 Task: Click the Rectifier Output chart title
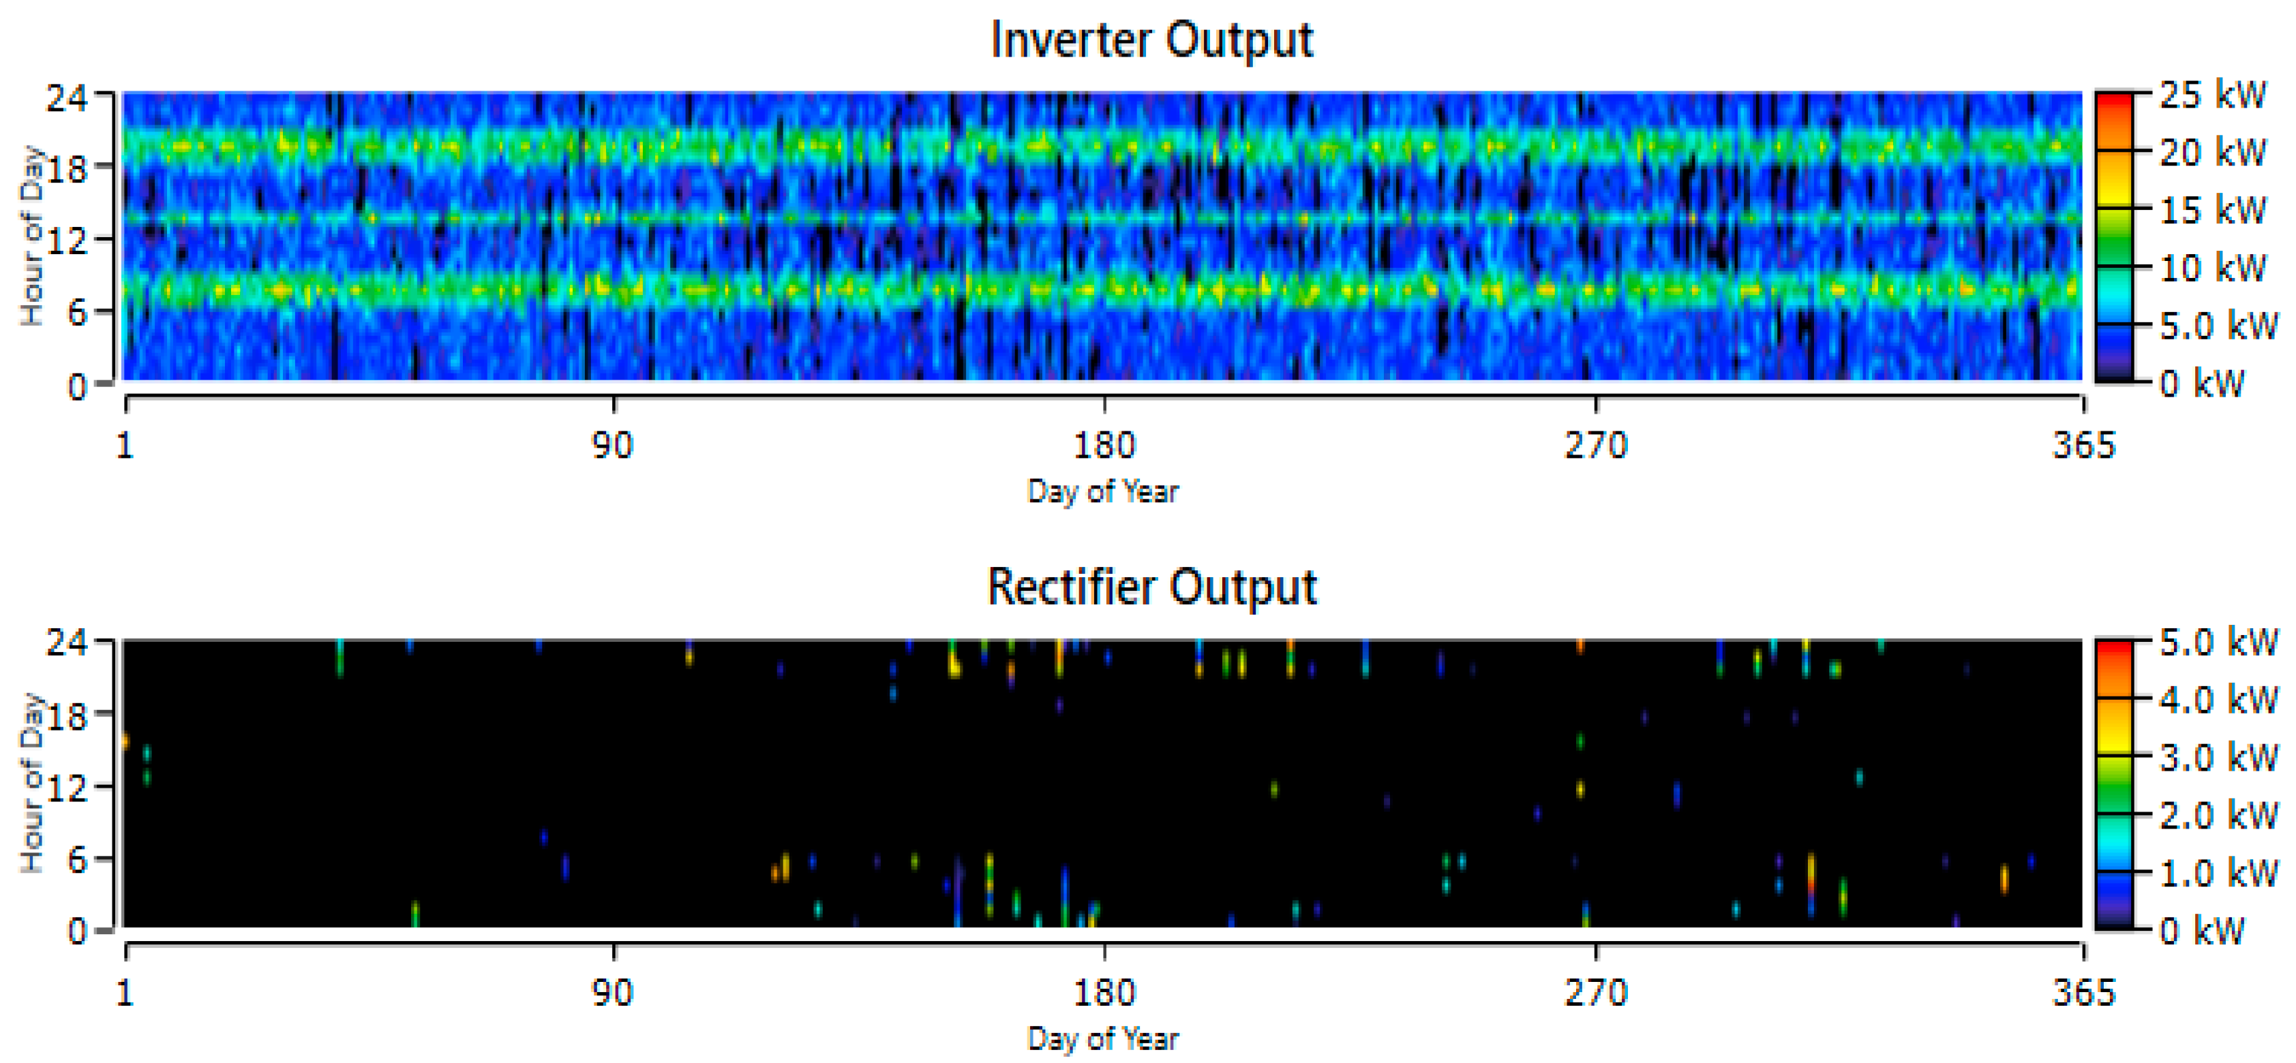click(1151, 587)
